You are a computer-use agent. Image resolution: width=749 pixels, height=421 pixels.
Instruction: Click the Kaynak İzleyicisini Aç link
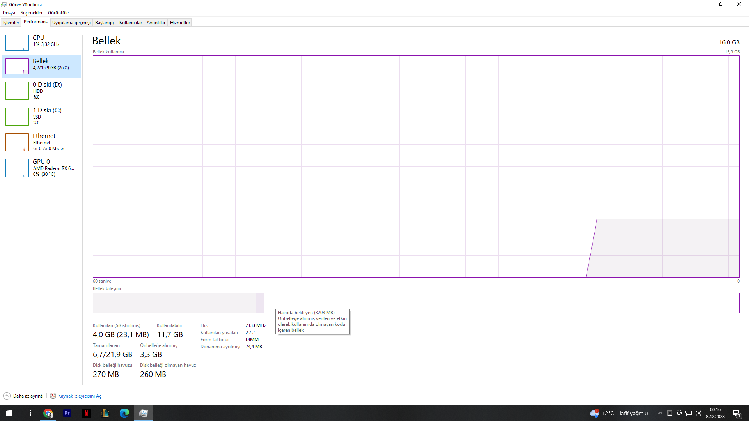coord(80,396)
